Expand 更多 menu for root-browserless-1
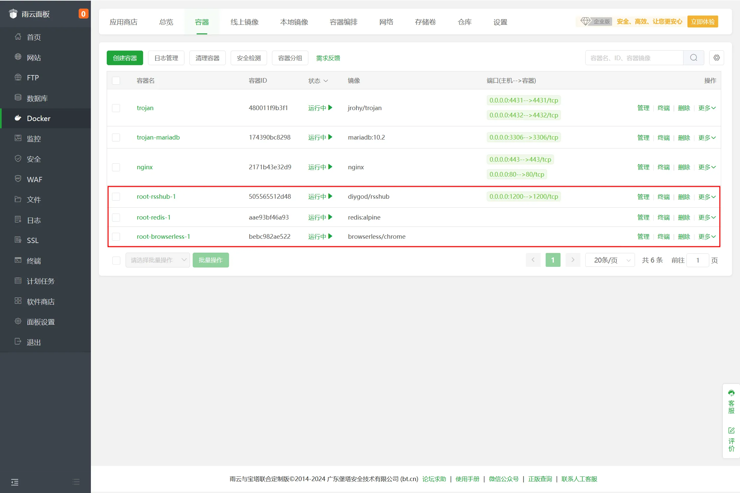 707,237
